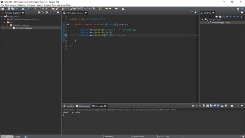Open the Outline view menu (three dots)
This screenshot has height=138, width=245.
point(242,16)
